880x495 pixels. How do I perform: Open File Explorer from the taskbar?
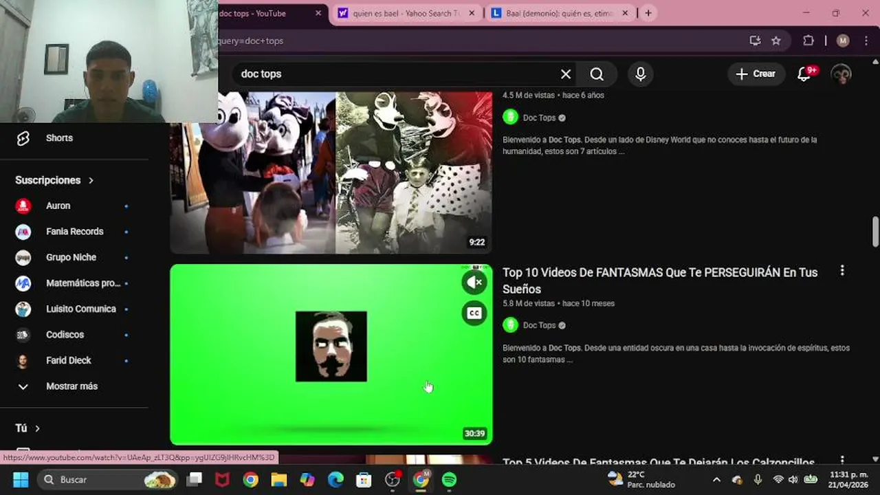click(278, 479)
